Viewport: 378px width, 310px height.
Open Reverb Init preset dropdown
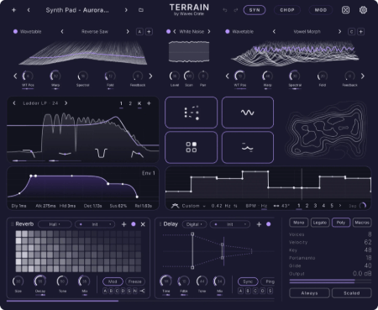pyautogui.click(x=95, y=224)
